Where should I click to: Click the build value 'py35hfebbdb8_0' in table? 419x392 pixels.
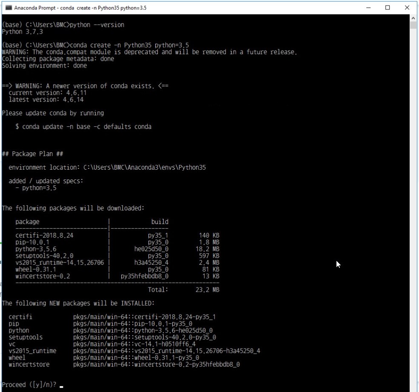point(145,276)
